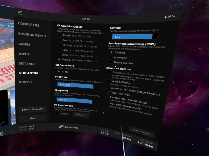Click the Quit button
The height and width of the screenshot is (156, 209).
33,118
